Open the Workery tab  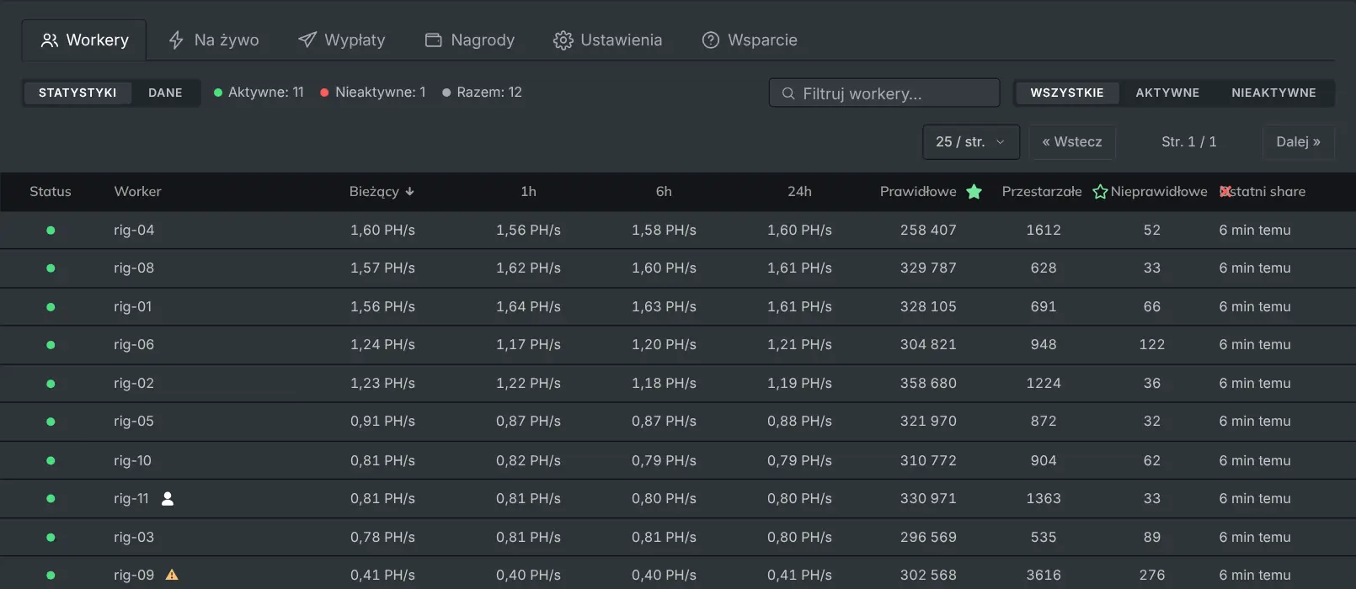point(84,40)
